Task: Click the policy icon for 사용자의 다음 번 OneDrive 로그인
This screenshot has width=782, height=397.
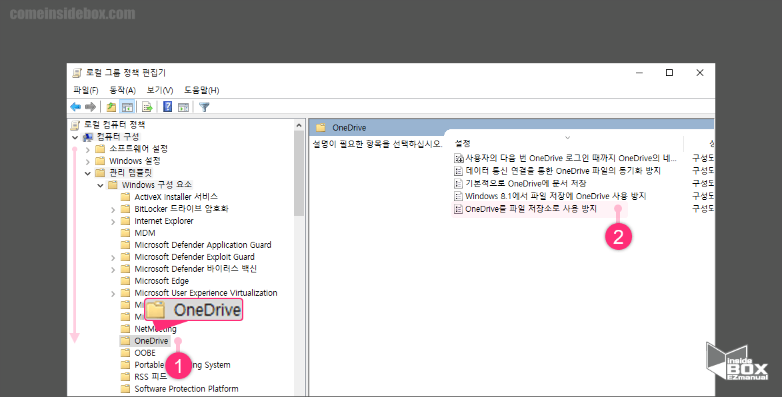Action: 459,159
